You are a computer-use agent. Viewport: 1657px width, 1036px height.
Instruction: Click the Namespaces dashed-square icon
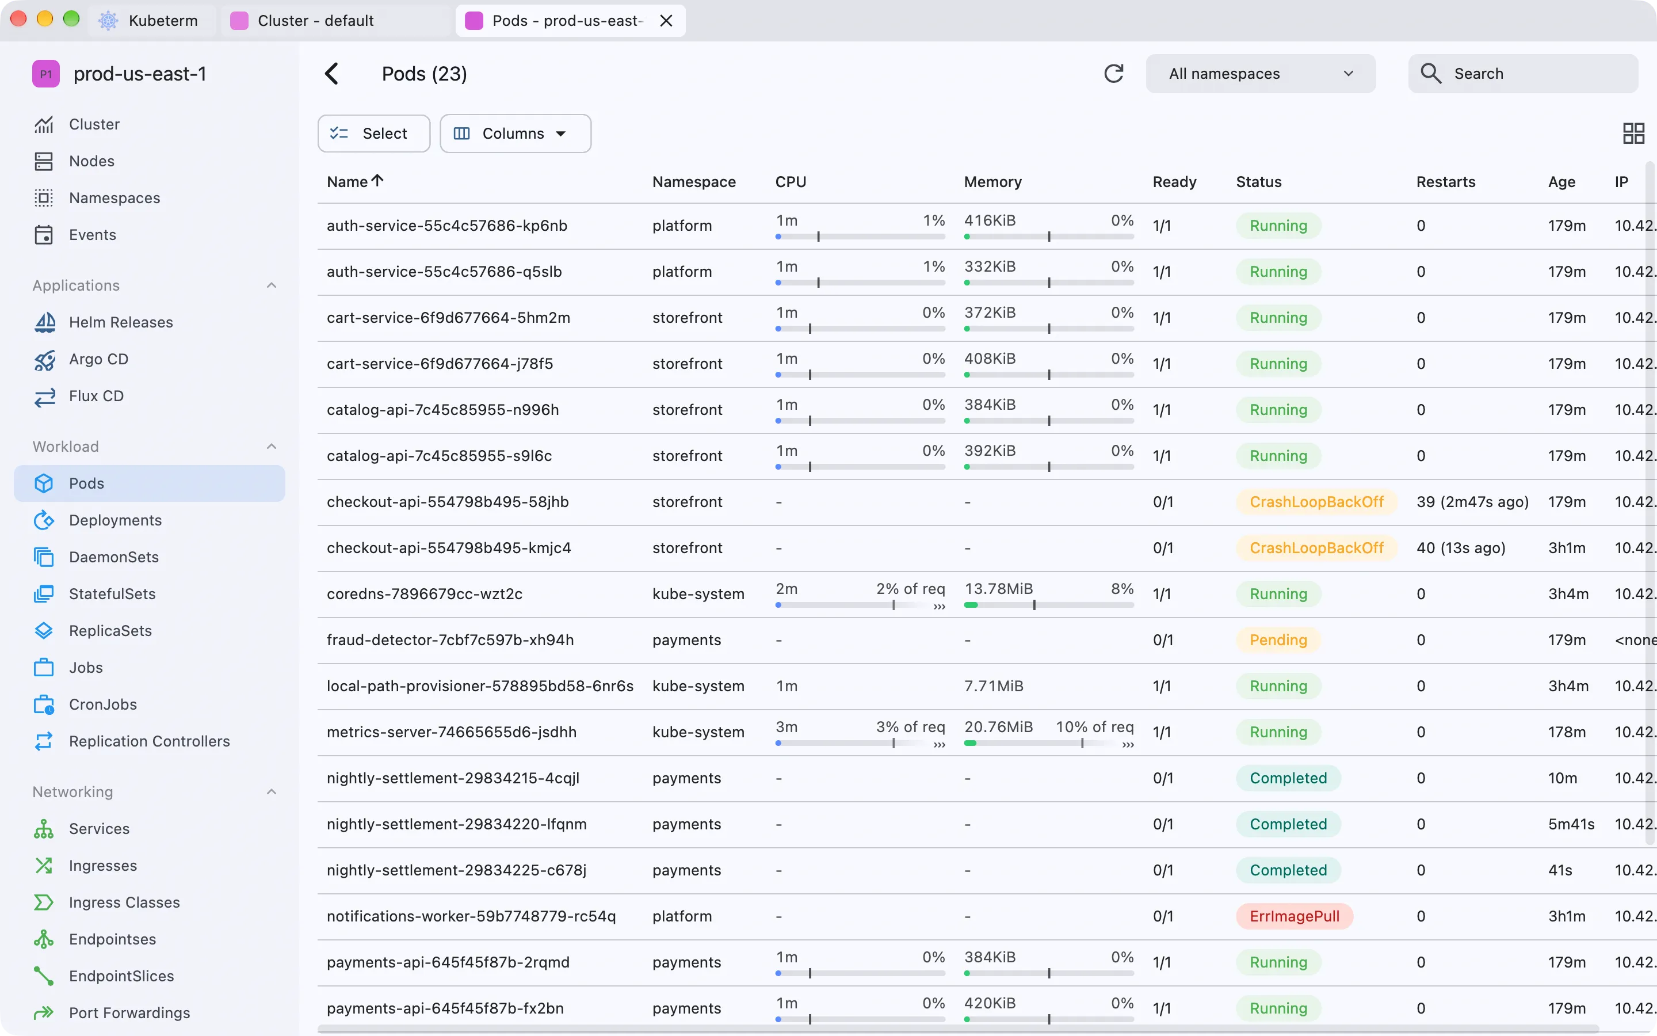[x=44, y=198]
